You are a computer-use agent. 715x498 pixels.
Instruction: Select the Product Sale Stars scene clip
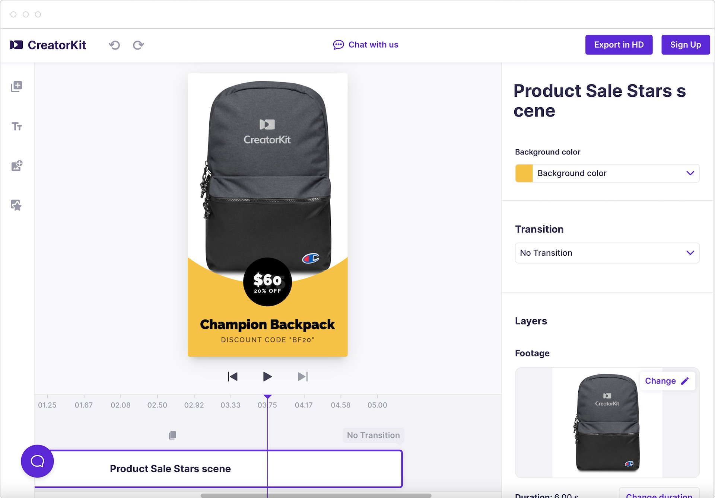tap(170, 469)
